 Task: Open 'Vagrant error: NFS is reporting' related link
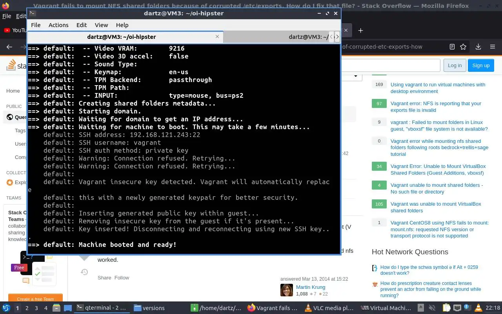click(x=436, y=107)
